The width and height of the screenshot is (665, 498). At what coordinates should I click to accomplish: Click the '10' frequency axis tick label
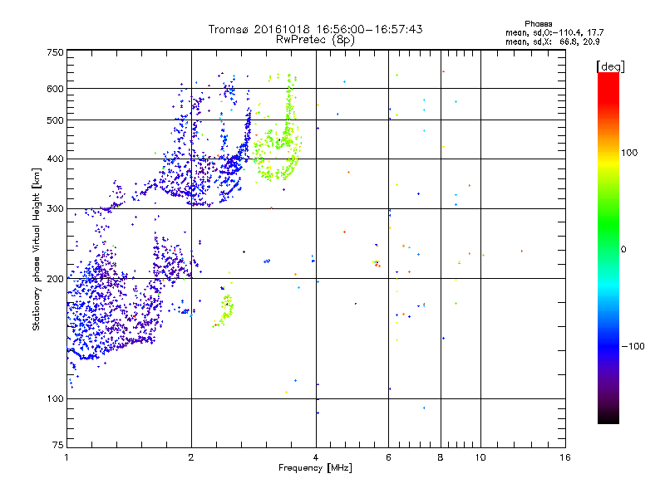(x=480, y=457)
